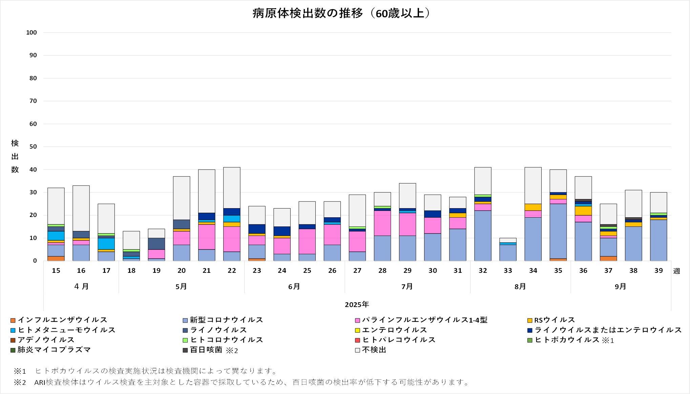690x394 pixels.
Task: Click the RSウイルス legend swatch
Action: pos(529,320)
